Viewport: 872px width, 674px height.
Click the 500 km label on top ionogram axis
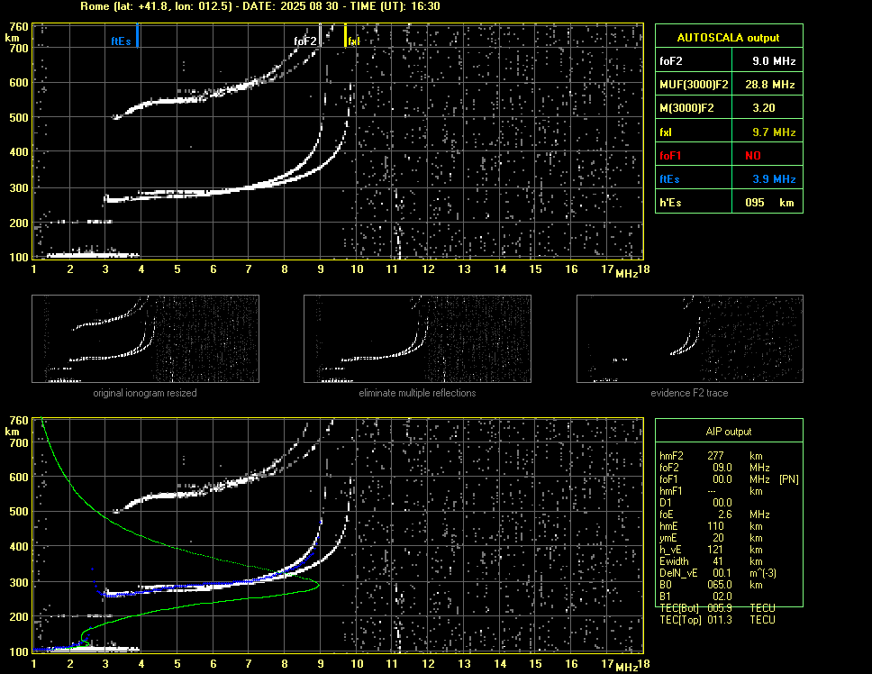tap(19, 117)
